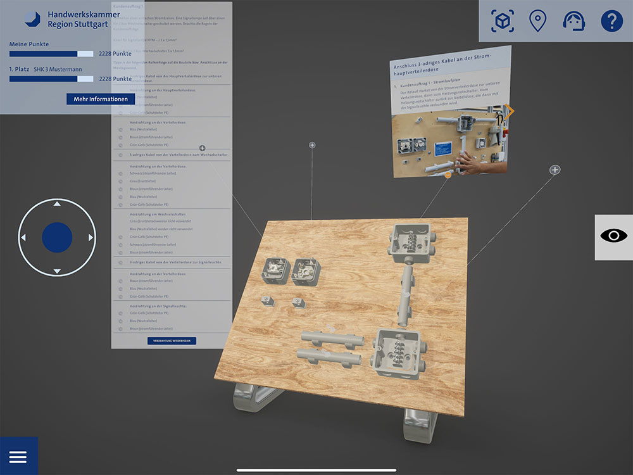Check 'Grau (Ersatzleiter)' under Verdrahtung an der Verteilerdose

coord(120,181)
